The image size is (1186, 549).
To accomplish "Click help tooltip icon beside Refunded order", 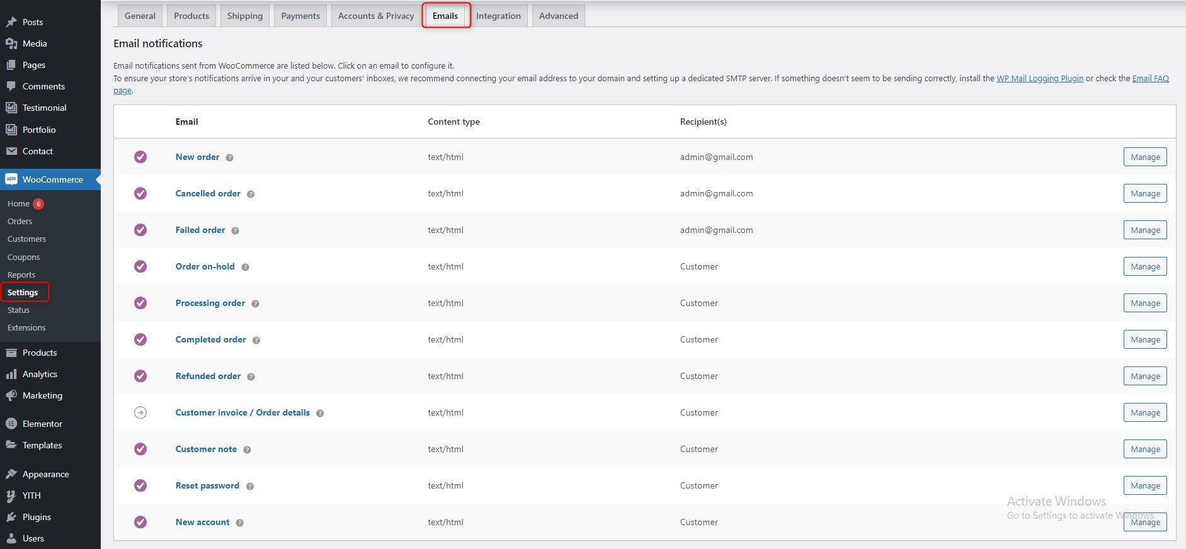I will coord(251,377).
